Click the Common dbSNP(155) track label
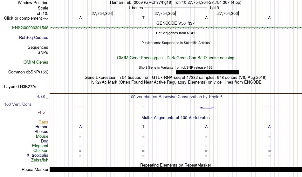This screenshot has width=302, height=177. pos(28,72)
